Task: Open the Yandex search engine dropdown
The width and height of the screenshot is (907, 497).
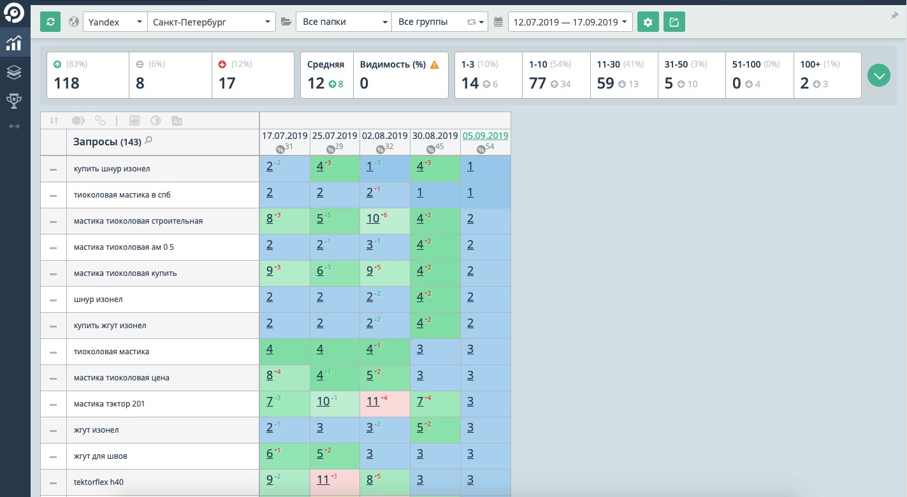Action: 115,22
